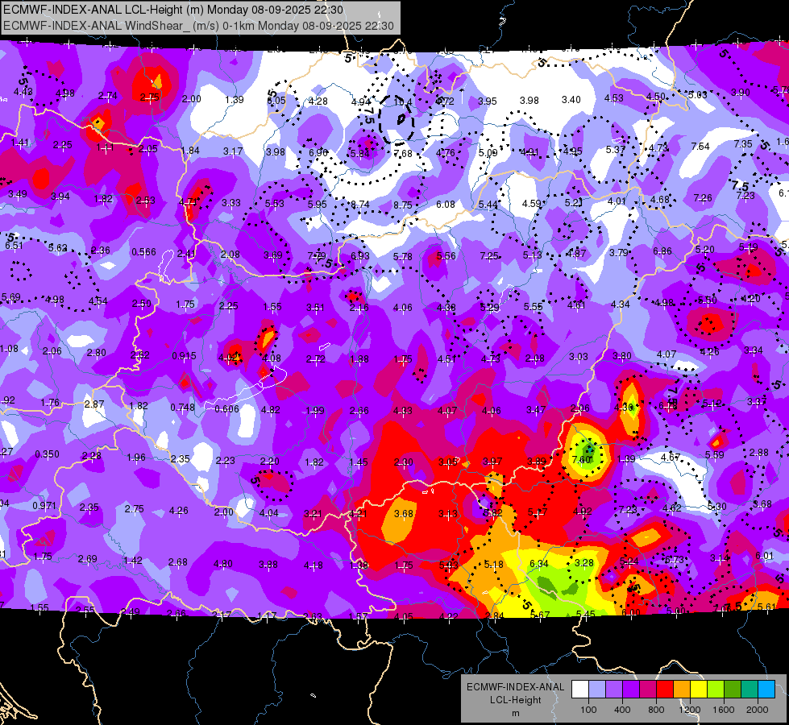Click the pale blue legend swatch

pos(597,689)
